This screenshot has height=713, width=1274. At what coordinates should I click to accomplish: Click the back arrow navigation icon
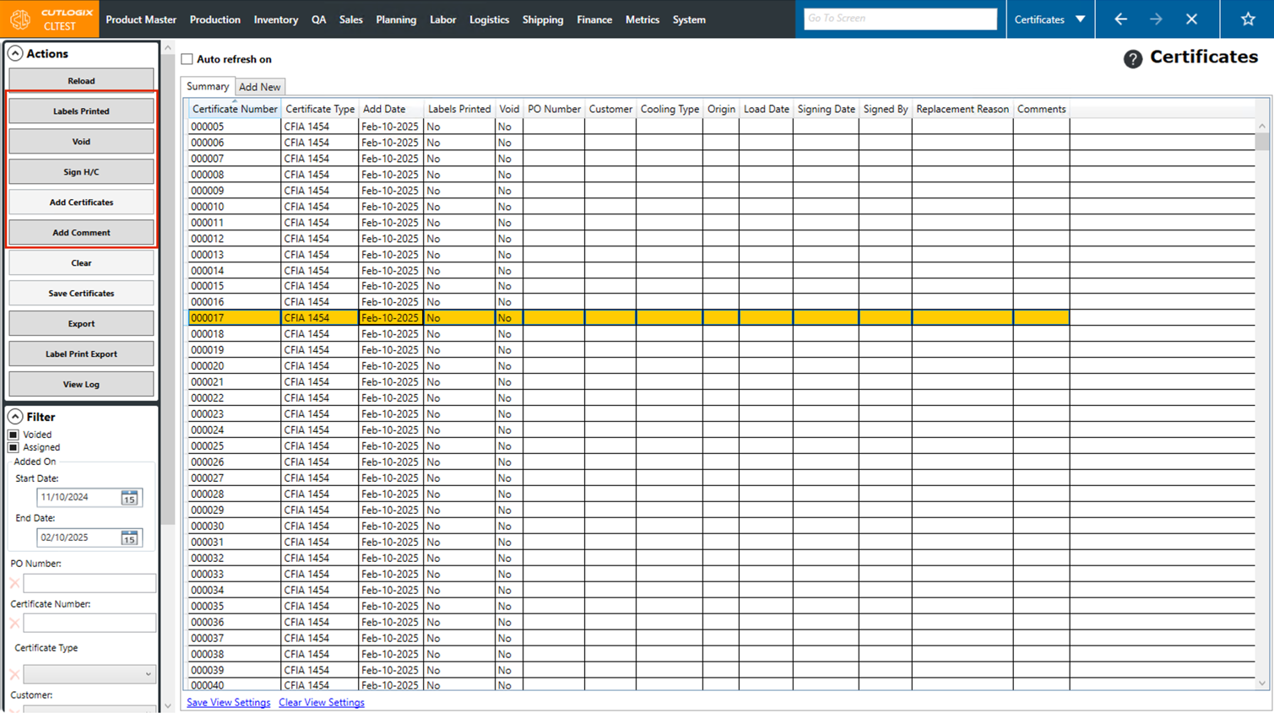(x=1120, y=19)
